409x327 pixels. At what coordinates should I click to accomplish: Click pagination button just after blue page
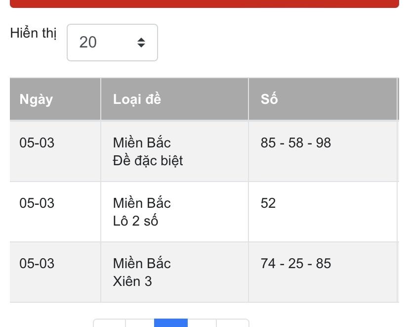pyautogui.click(x=202, y=323)
